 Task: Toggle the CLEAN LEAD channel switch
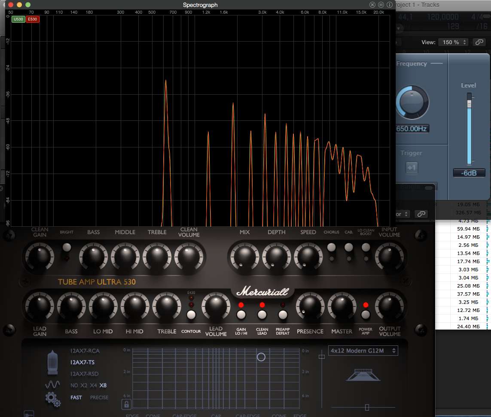click(x=262, y=315)
